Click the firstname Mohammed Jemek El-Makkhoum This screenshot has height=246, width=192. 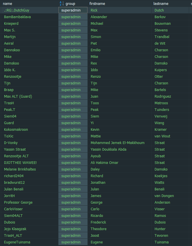point(117,143)
